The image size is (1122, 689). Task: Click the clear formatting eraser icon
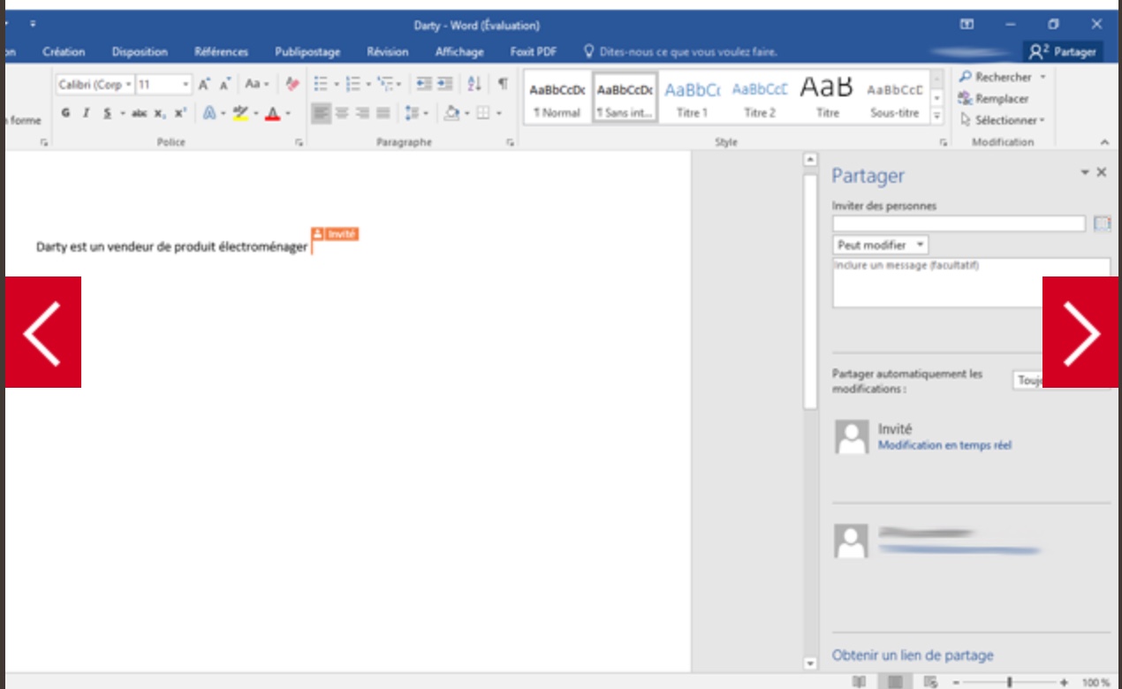[x=292, y=85]
